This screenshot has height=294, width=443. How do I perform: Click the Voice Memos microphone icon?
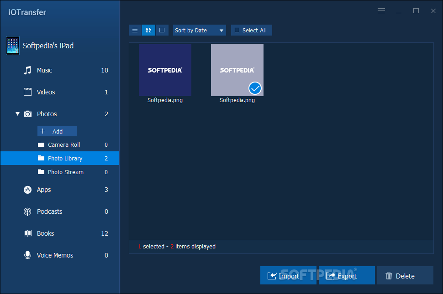[27, 255]
